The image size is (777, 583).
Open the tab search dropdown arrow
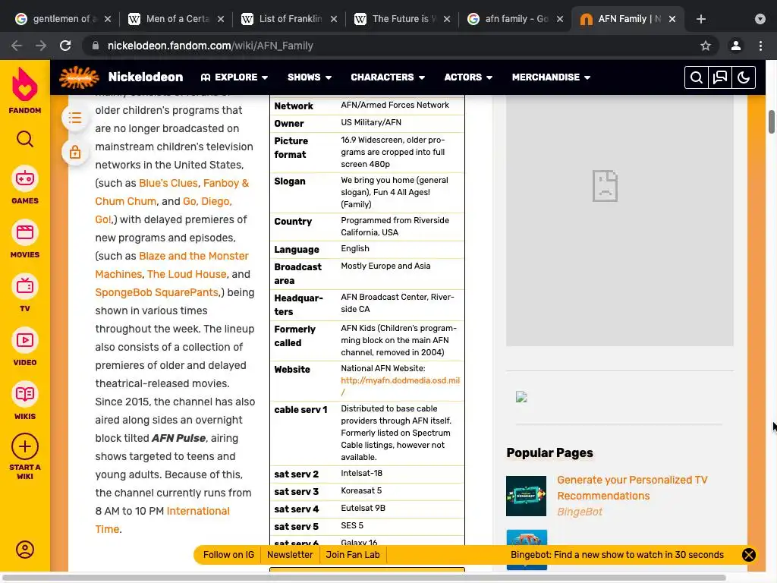[760, 19]
